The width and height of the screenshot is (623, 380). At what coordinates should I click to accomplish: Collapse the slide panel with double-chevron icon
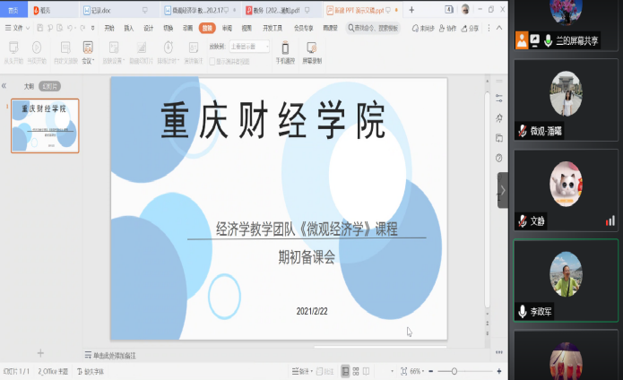(x=4, y=86)
